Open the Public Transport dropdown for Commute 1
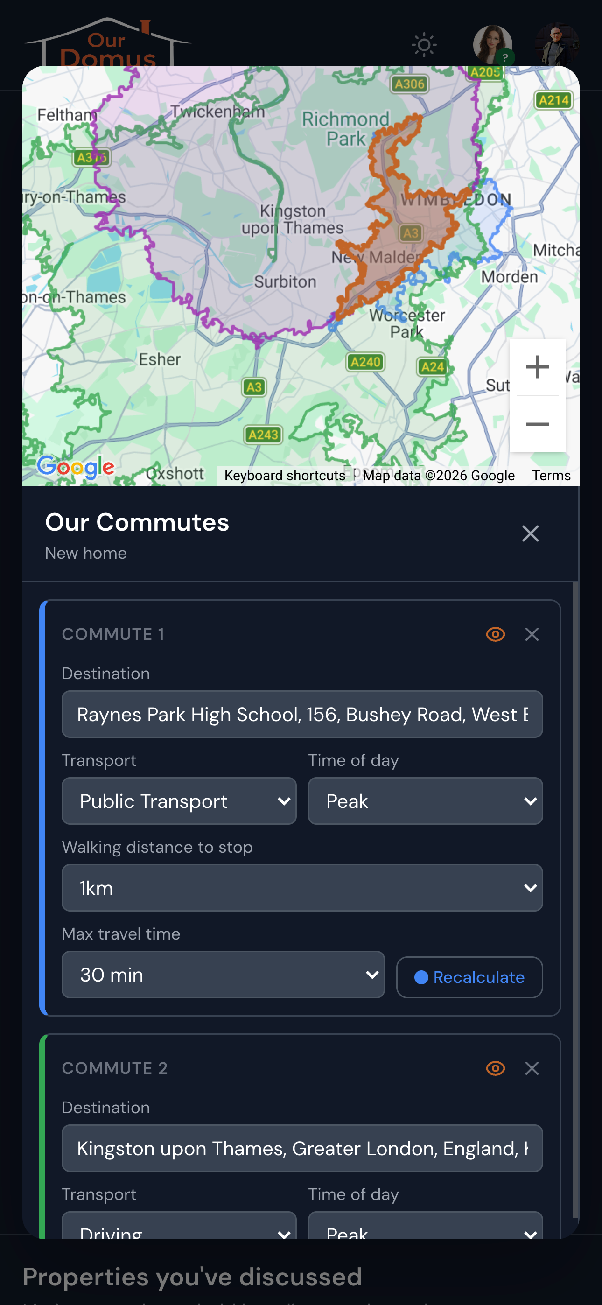The width and height of the screenshot is (602, 1305). [x=179, y=801]
